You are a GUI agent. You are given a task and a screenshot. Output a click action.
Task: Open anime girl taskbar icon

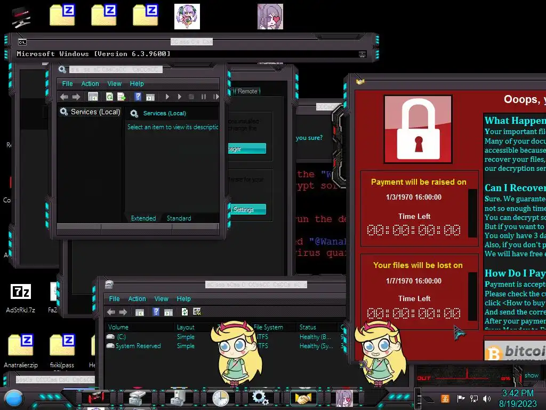[x=344, y=398]
